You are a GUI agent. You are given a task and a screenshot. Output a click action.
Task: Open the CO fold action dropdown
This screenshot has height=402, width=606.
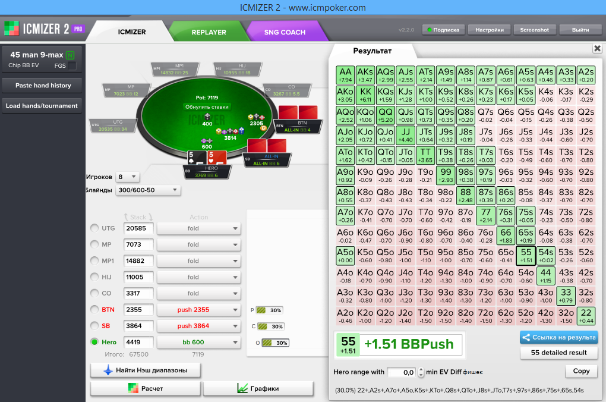click(x=198, y=293)
